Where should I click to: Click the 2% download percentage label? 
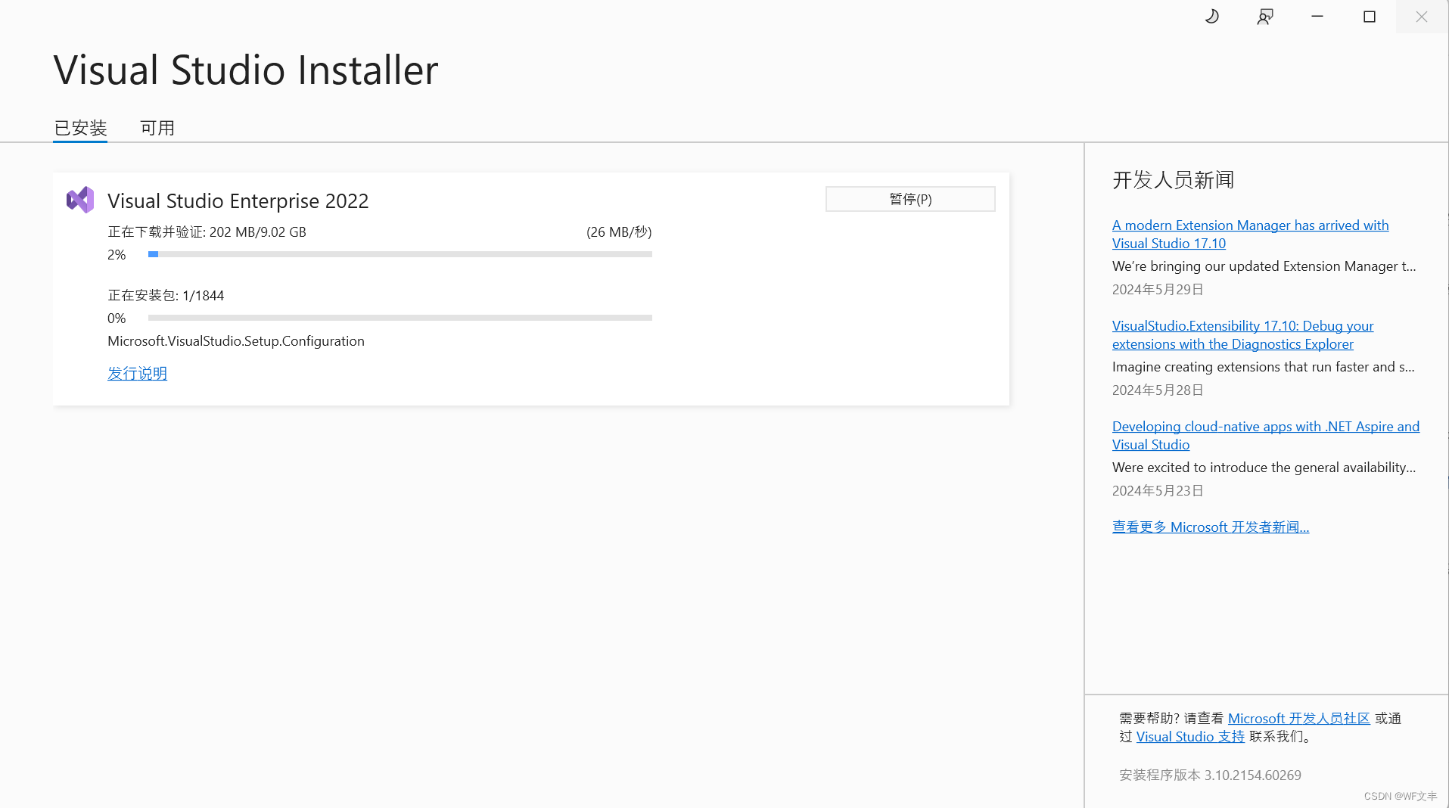coord(117,254)
